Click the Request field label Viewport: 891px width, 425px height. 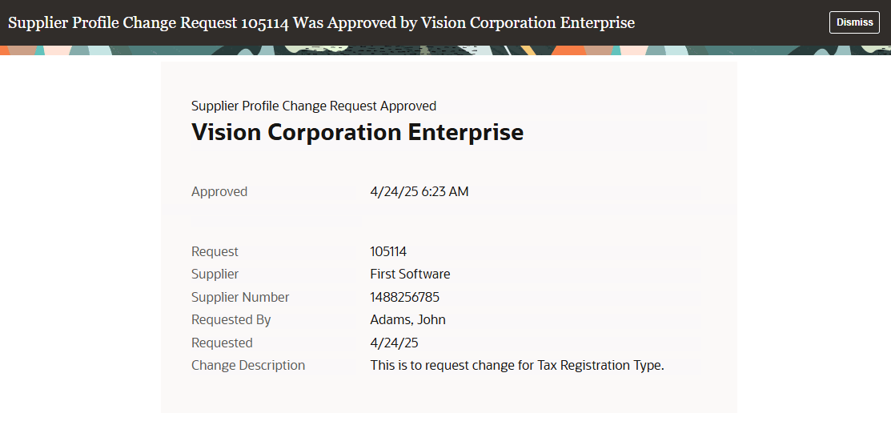tap(215, 251)
